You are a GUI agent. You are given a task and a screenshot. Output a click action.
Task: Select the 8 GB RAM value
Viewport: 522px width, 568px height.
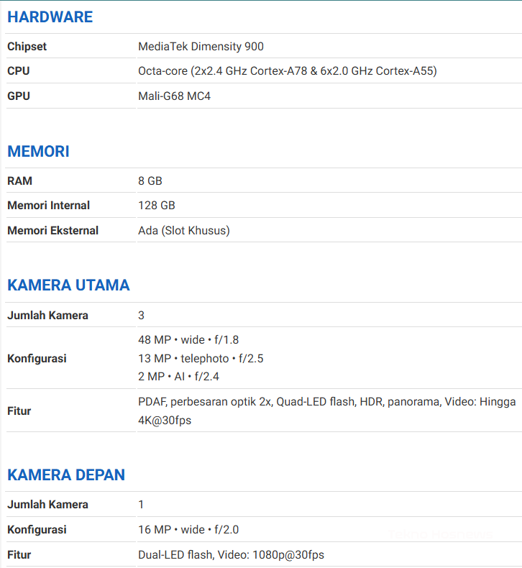(x=150, y=181)
